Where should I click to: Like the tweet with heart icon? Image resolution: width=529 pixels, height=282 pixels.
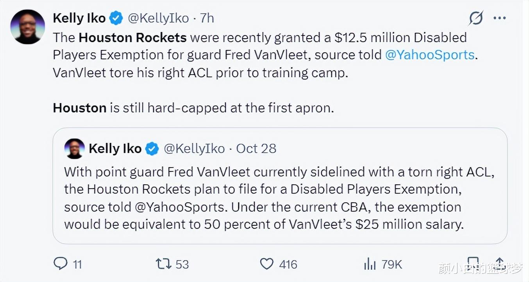click(x=266, y=264)
